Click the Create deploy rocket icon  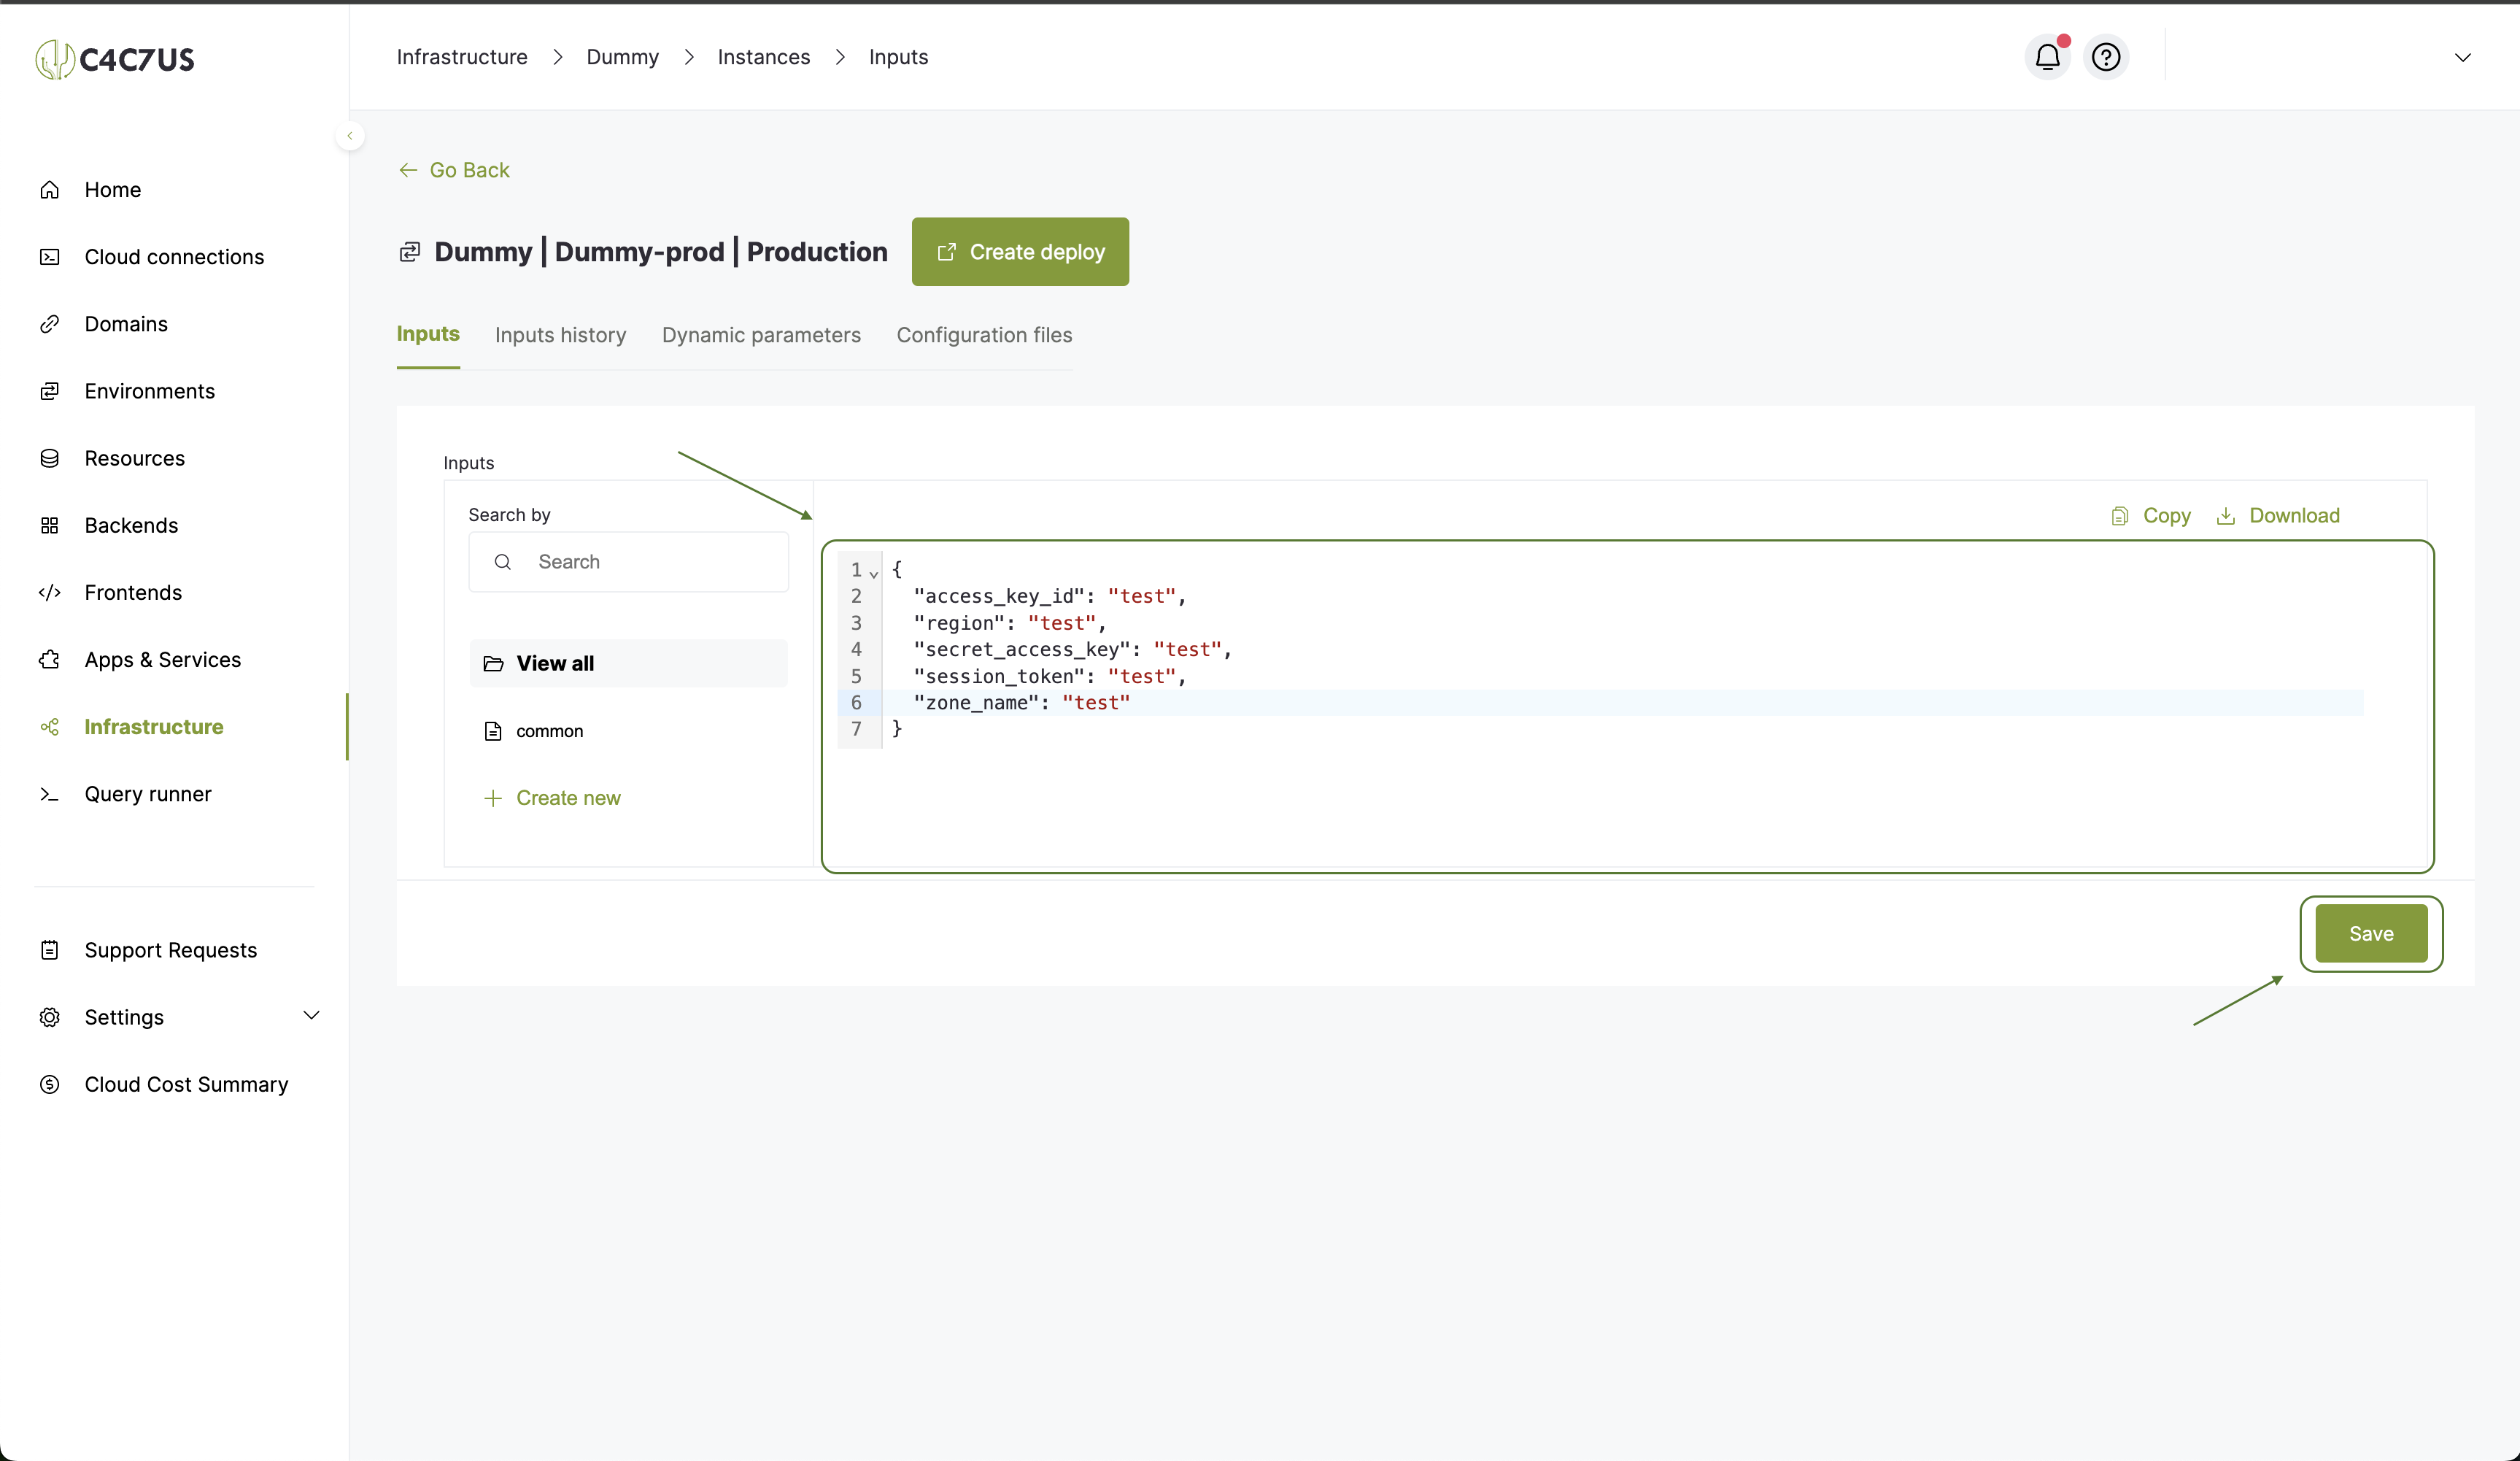[947, 250]
